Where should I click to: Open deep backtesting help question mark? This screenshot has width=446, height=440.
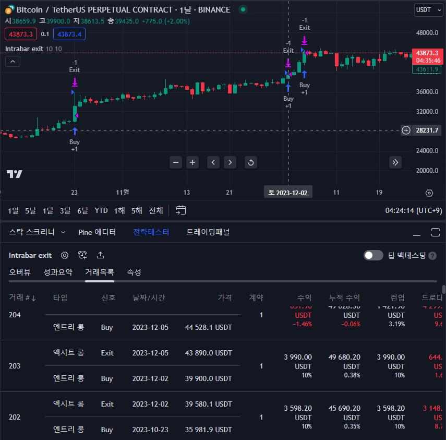(x=432, y=256)
